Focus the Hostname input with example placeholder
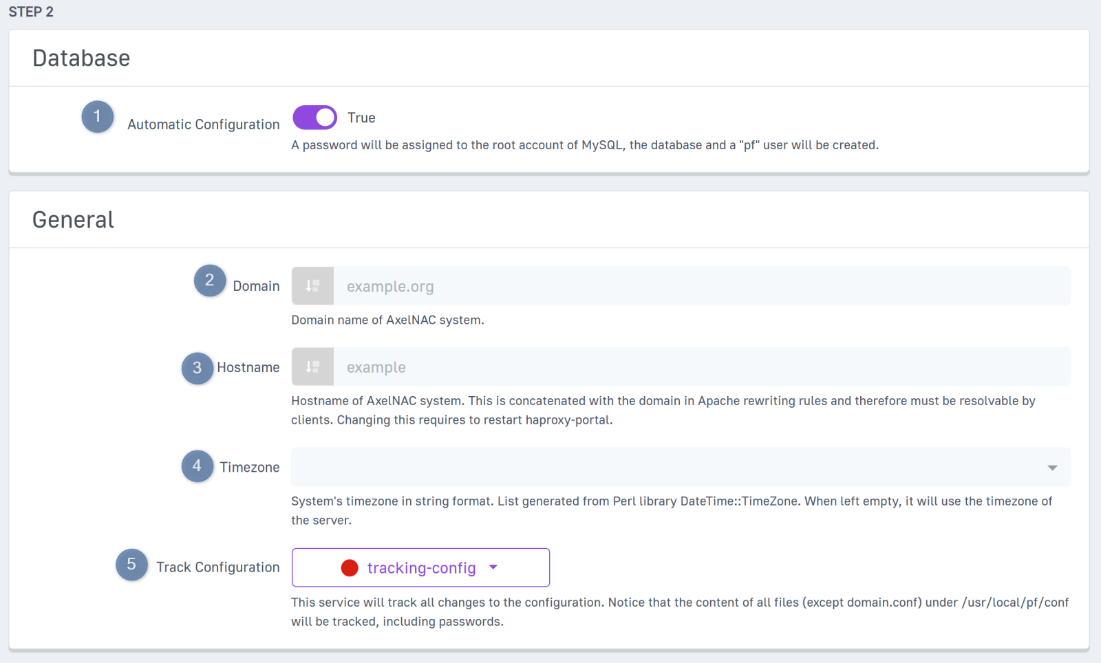 coord(701,367)
